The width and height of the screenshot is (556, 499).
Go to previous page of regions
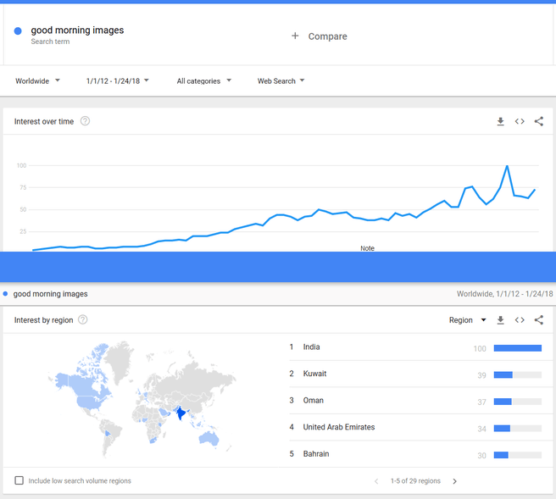click(x=376, y=481)
